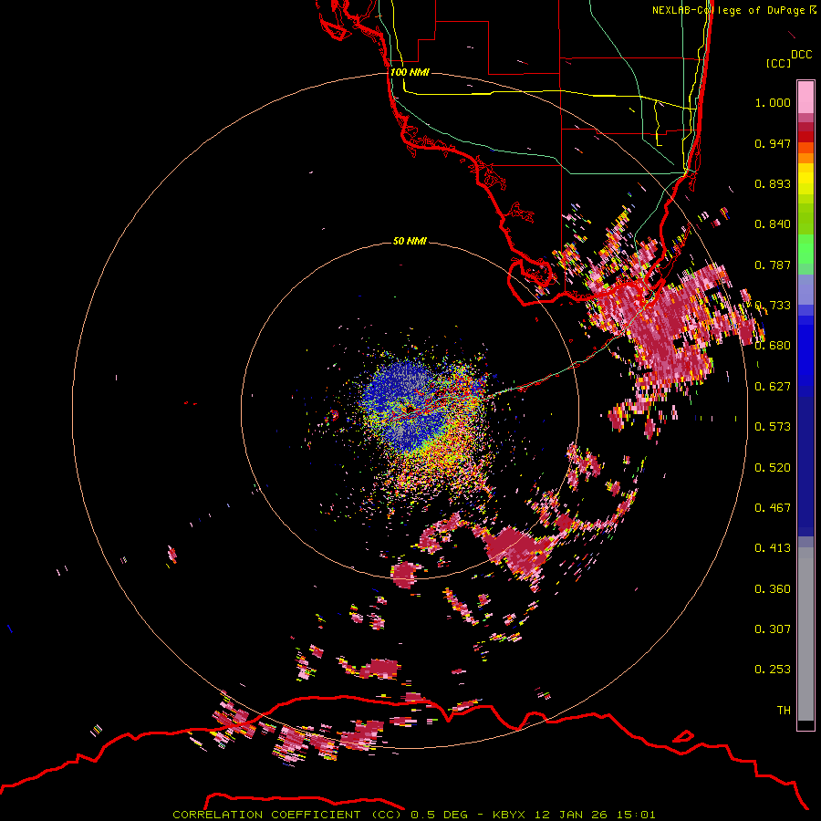Select the 0.520 scale value
821x821 pixels.
click(x=773, y=468)
